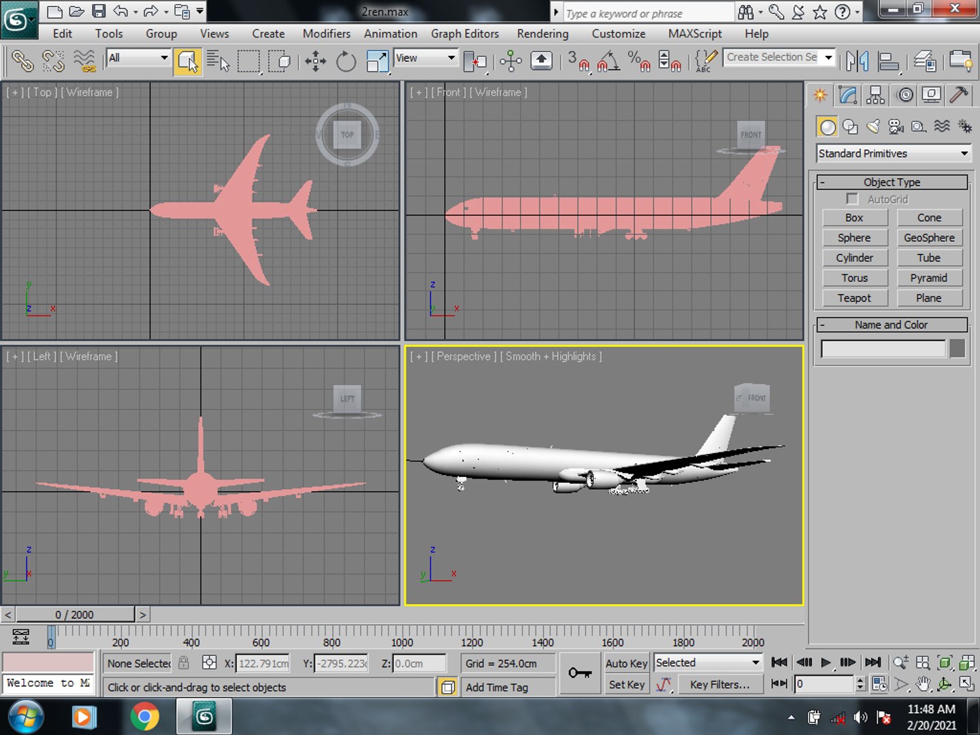Open Select by Name dialog
The image size is (980, 735).
[218, 61]
